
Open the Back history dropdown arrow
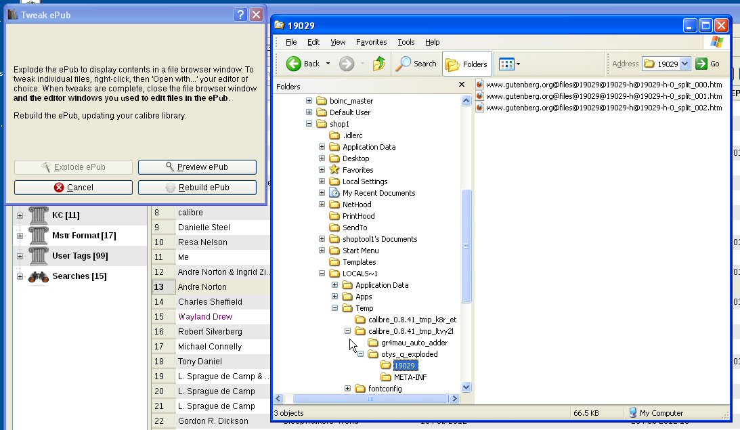click(328, 64)
